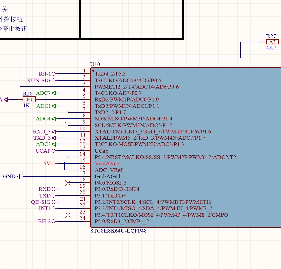281x269 pixels.
Task: Click the RxD2/PWM1P/ADC0/P1.0 pin name
Action: pyautogui.click(x=127, y=99)
